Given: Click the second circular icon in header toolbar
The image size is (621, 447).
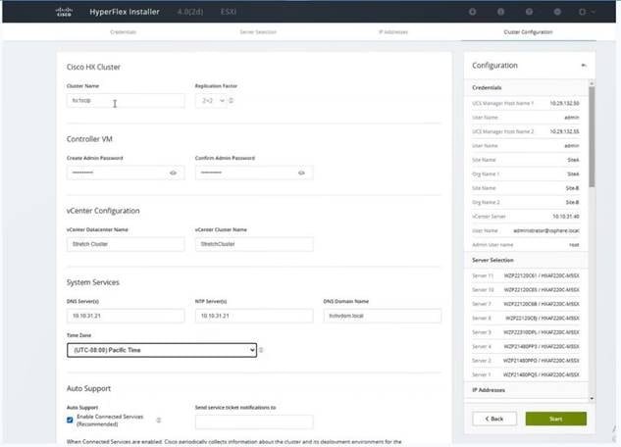Looking at the screenshot, I should pyautogui.click(x=500, y=12).
